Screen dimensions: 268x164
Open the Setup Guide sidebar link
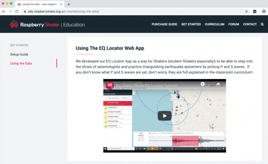pyautogui.click(x=19, y=54)
